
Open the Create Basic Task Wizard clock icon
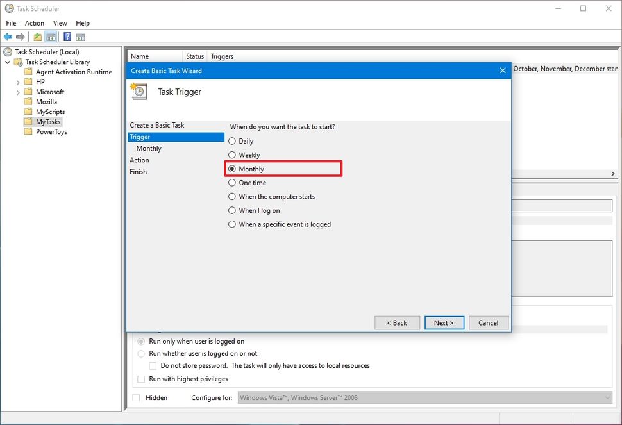[x=138, y=92]
